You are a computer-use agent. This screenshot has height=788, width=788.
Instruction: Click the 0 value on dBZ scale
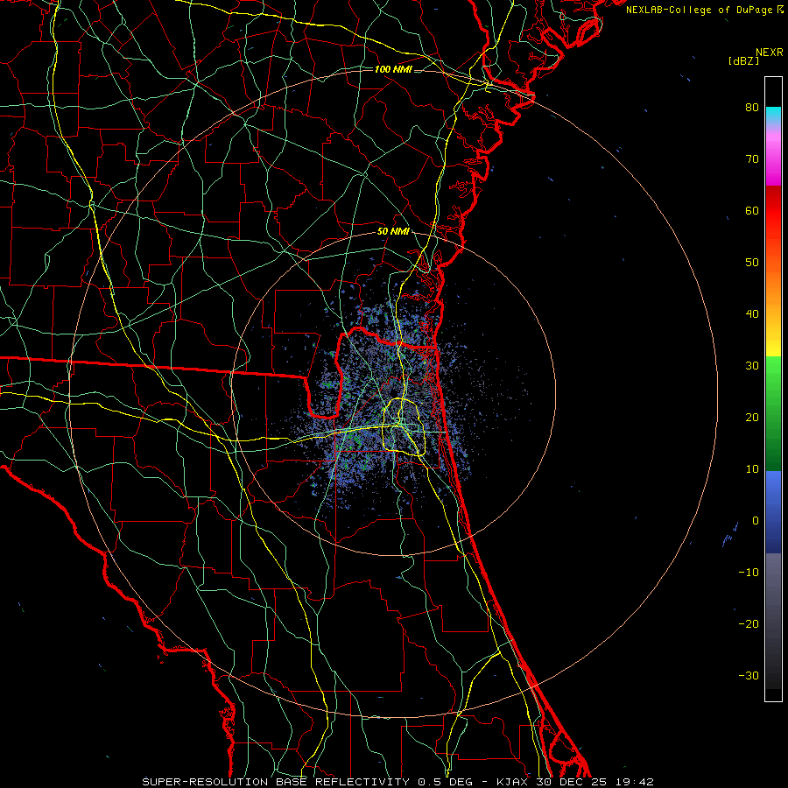click(x=756, y=521)
